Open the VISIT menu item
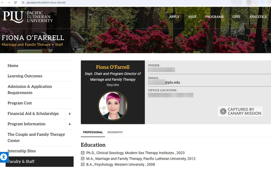 [192, 17]
